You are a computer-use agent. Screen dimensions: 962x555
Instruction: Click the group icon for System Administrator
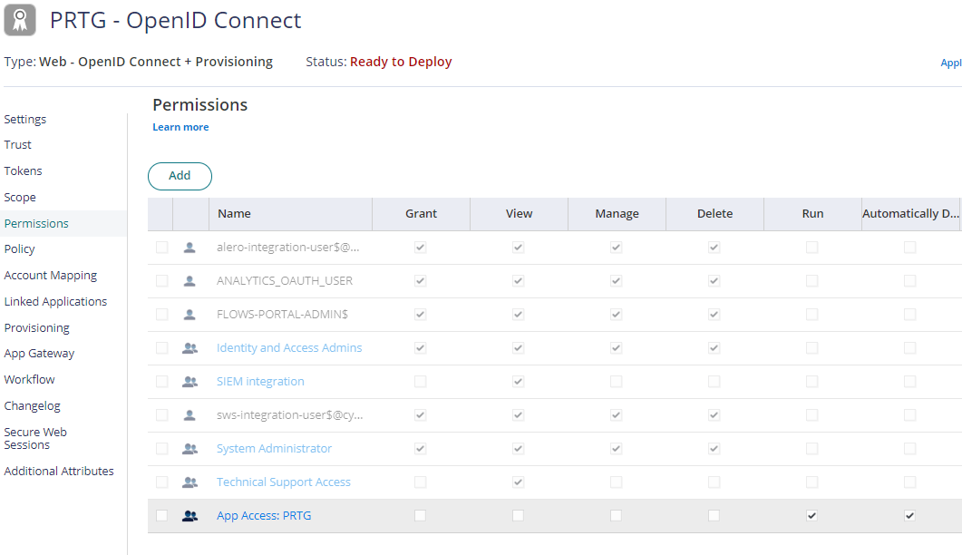point(189,448)
